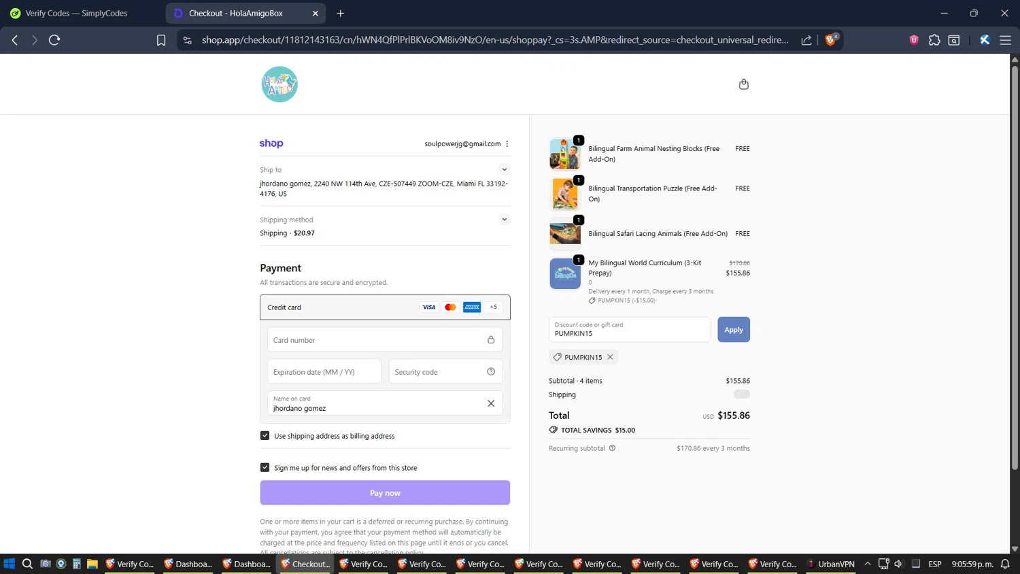Open a new browser tab
Screen dimensions: 1020x574
click(341, 13)
